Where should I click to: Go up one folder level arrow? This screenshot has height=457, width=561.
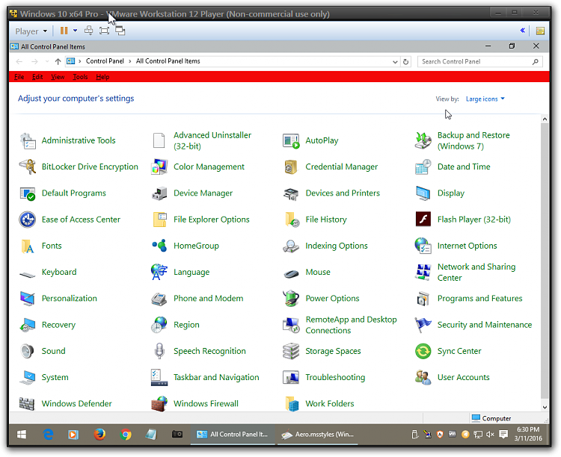click(x=58, y=61)
